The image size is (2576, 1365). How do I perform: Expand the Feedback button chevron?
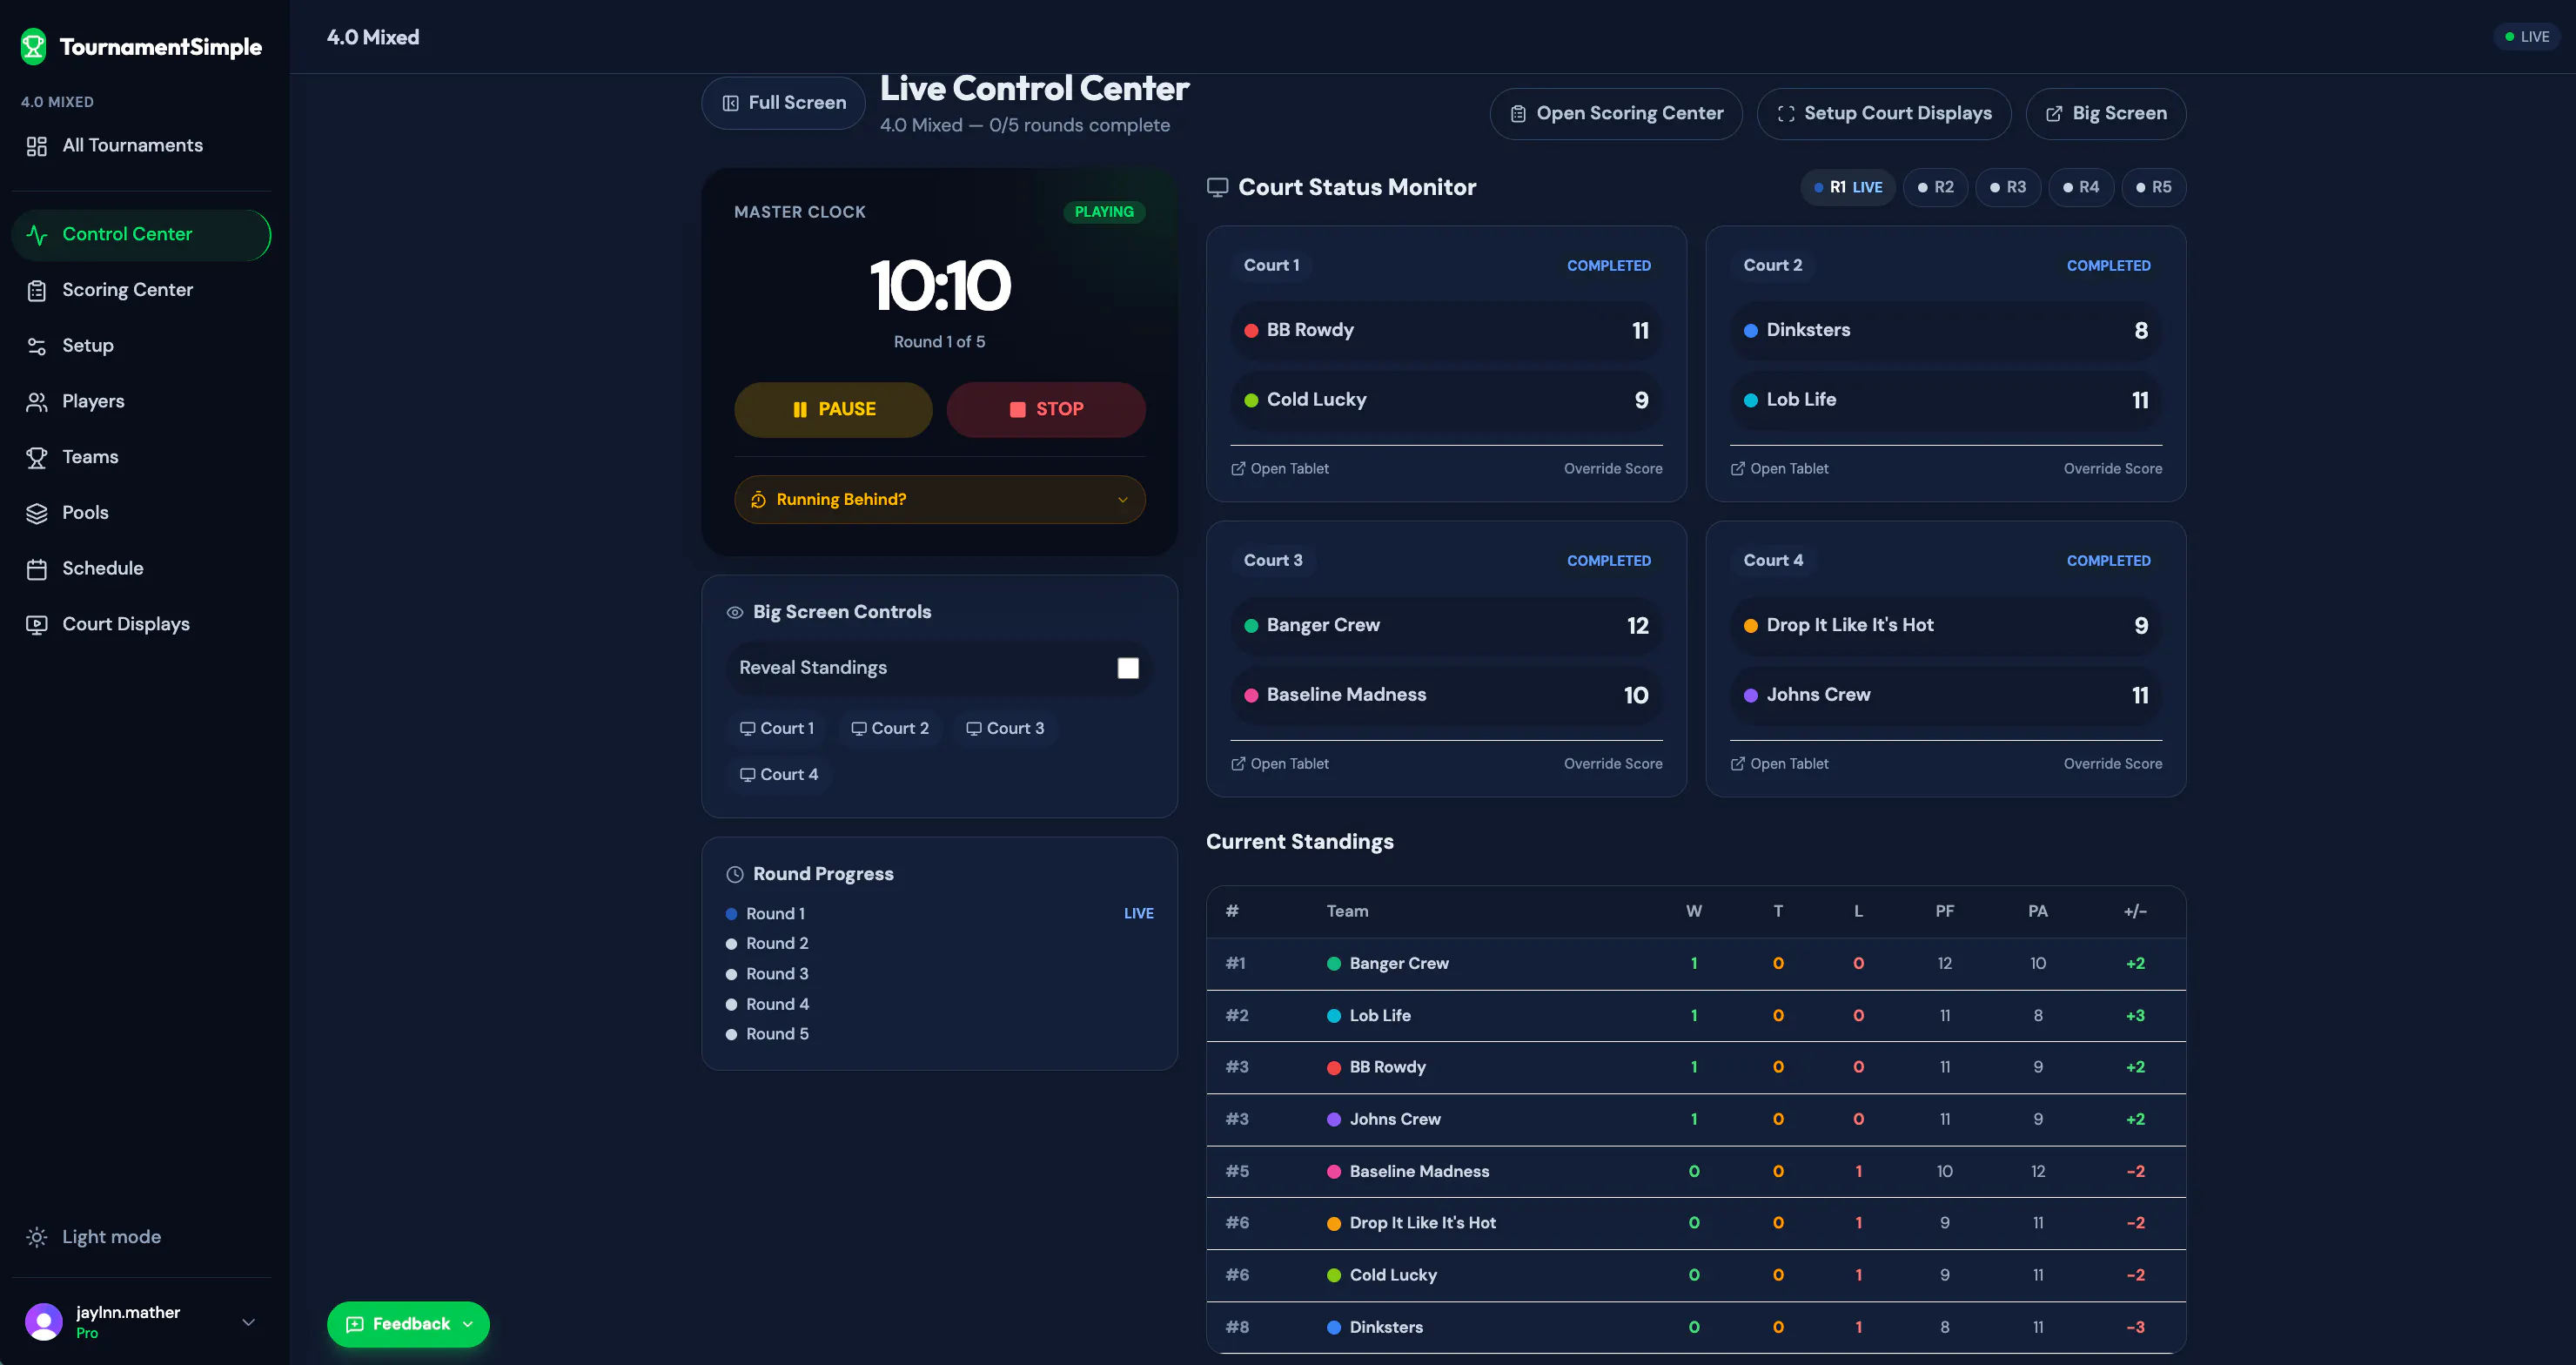468,1324
